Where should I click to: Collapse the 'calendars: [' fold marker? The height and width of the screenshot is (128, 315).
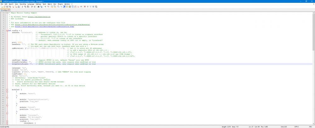tap(8, 123)
